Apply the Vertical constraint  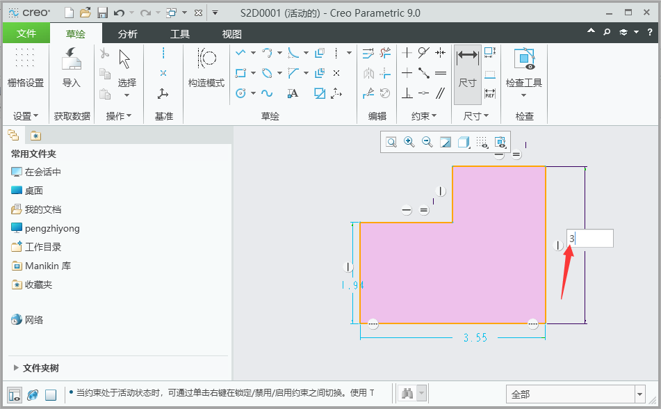(407, 53)
